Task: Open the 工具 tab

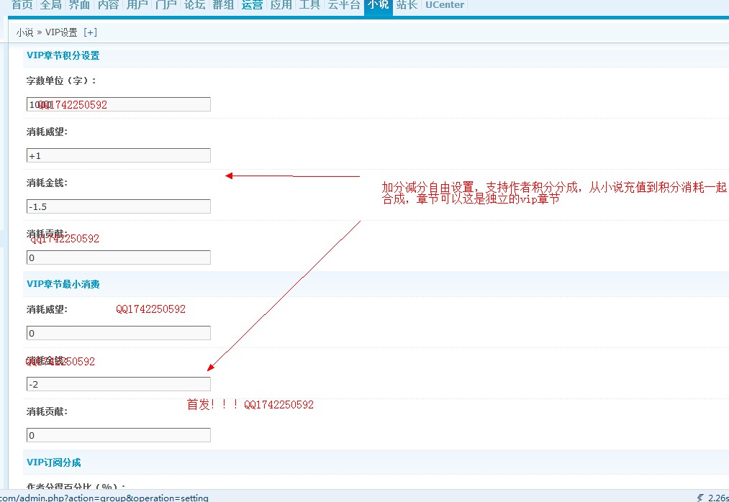Action: (x=309, y=4)
